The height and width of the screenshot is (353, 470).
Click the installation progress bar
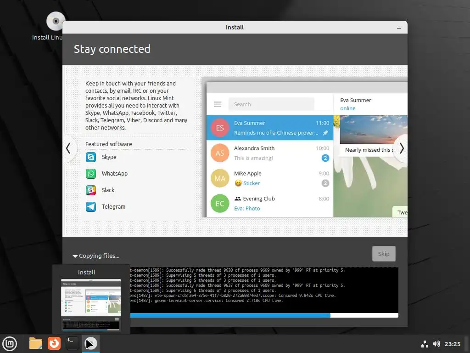click(x=264, y=315)
